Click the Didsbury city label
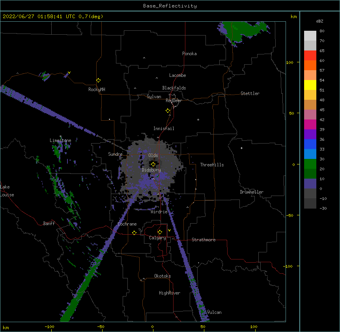This screenshot has width=340, height=332. [151, 170]
